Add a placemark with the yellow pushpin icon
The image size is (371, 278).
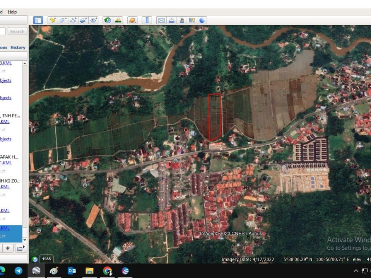coord(53,20)
